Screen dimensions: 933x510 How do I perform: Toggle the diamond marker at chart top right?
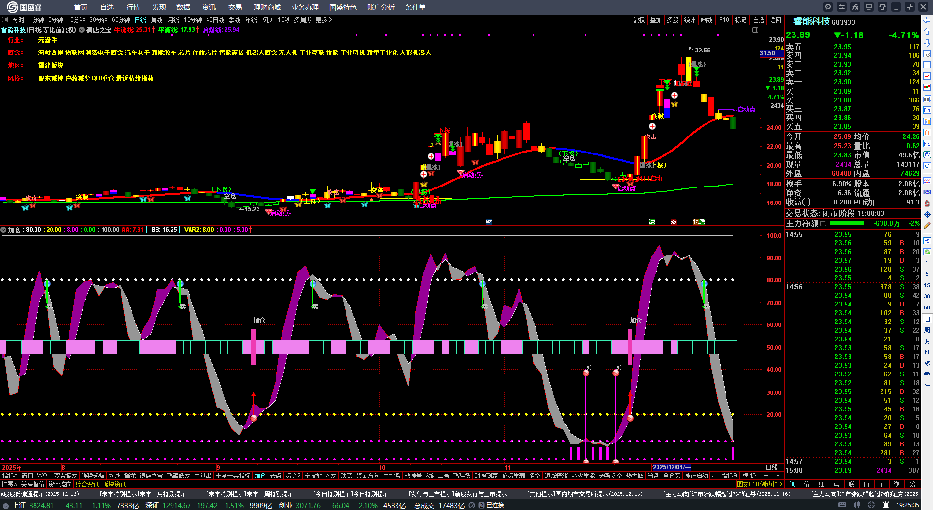click(746, 30)
